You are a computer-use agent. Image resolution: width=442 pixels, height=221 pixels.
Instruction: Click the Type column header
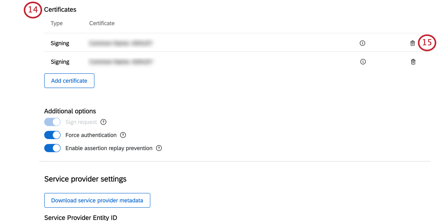(x=57, y=23)
